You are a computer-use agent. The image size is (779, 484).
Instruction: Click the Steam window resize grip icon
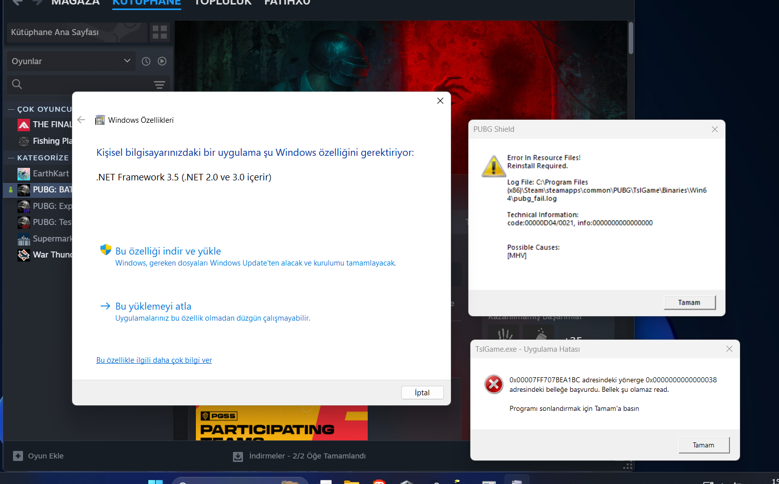(628, 465)
